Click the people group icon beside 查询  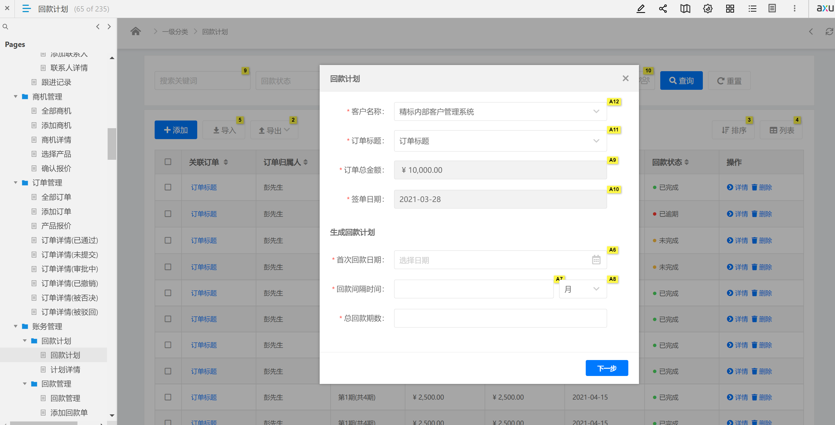coord(644,80)
